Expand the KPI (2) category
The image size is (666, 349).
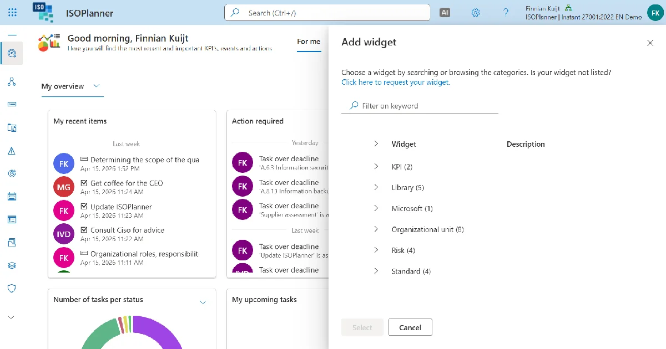[x=376, y=166]
